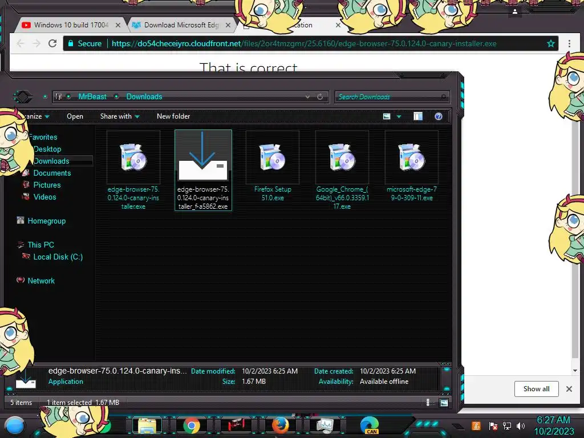This screenshot has width=584, height=438.
Task: Open the Chrome three-dot menu
Action: [x=569, y=43]
